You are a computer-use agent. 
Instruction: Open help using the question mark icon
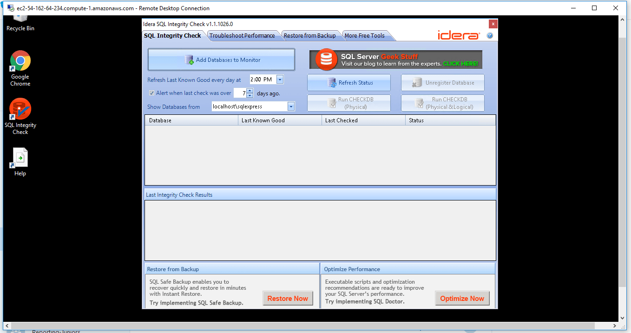pyautogui.click(x=489, y=35)
